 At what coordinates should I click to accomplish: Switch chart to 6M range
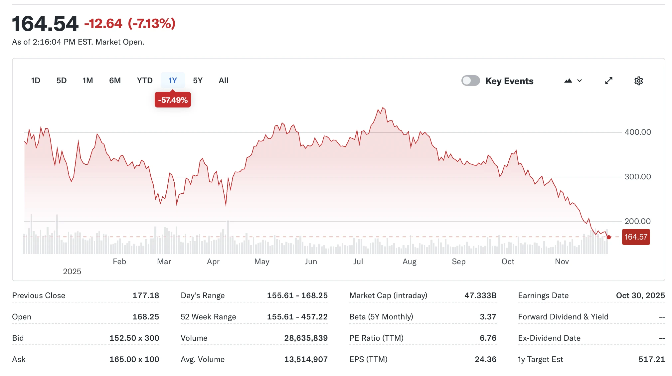point(115,81)
